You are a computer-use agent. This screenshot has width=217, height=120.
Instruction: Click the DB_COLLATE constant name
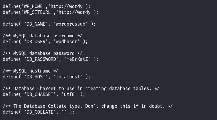(x=40, y=112)
